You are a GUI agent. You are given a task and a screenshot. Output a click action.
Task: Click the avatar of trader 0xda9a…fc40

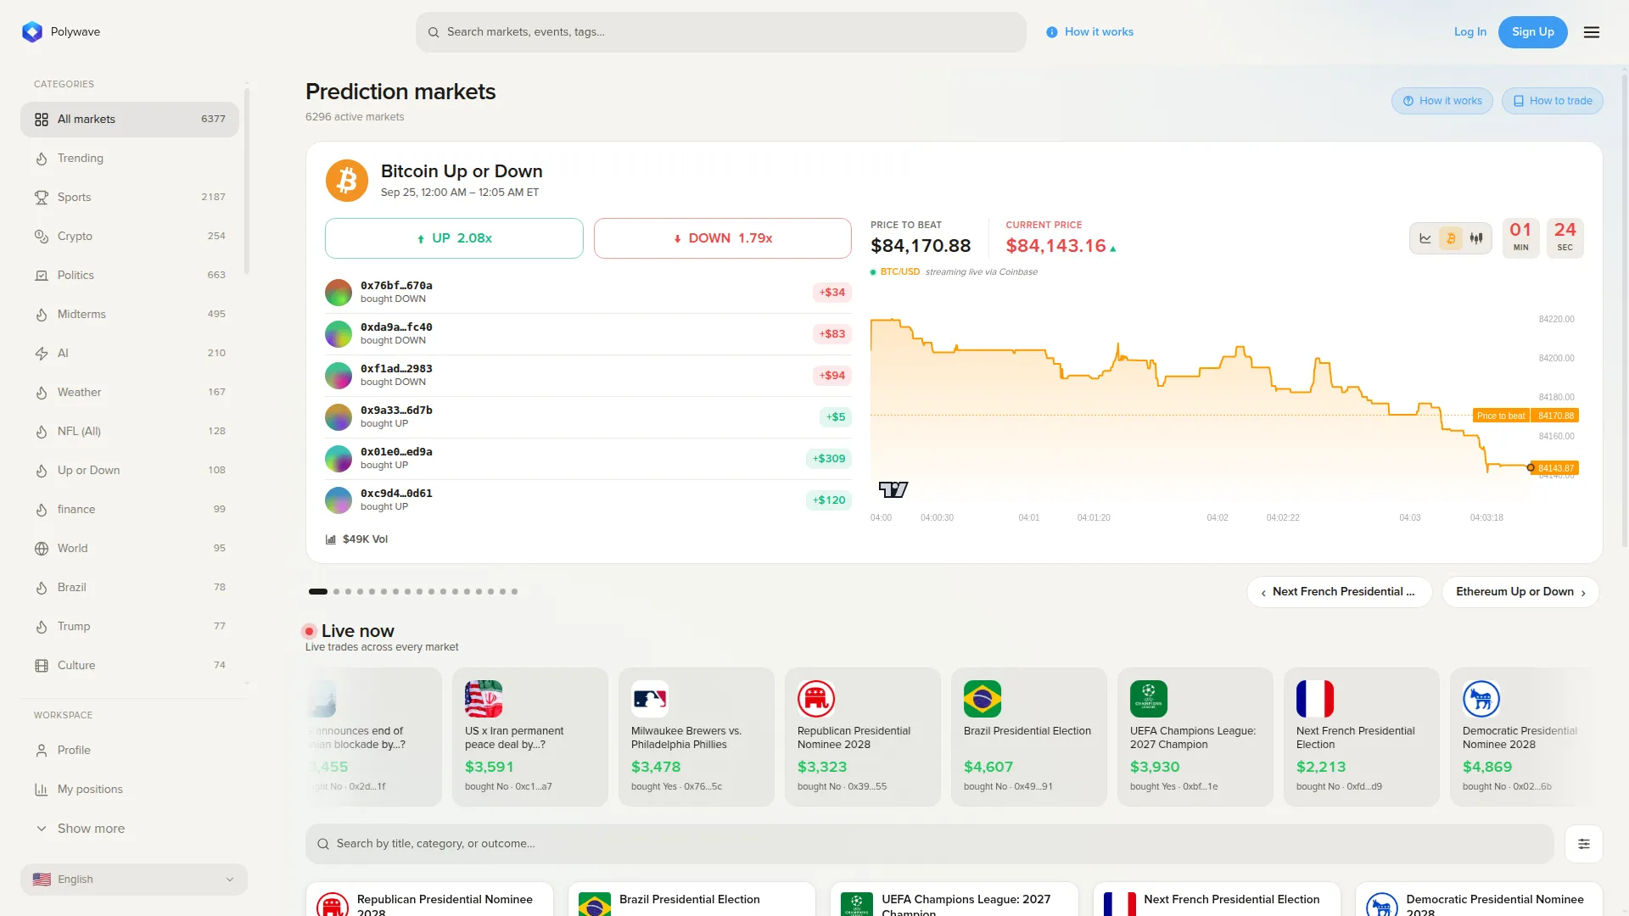(339, 334)
